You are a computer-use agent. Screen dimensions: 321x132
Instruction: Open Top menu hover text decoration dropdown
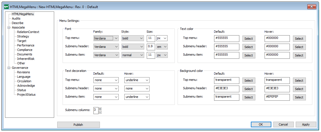[x=137, y=80]
